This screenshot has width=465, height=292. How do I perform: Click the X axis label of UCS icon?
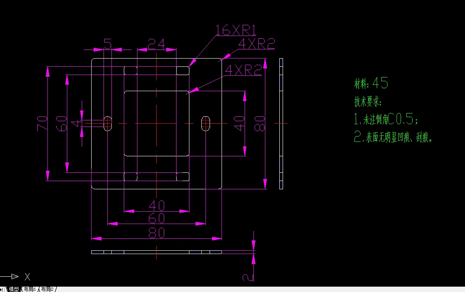pyautogui.click(x=27, y=277)
